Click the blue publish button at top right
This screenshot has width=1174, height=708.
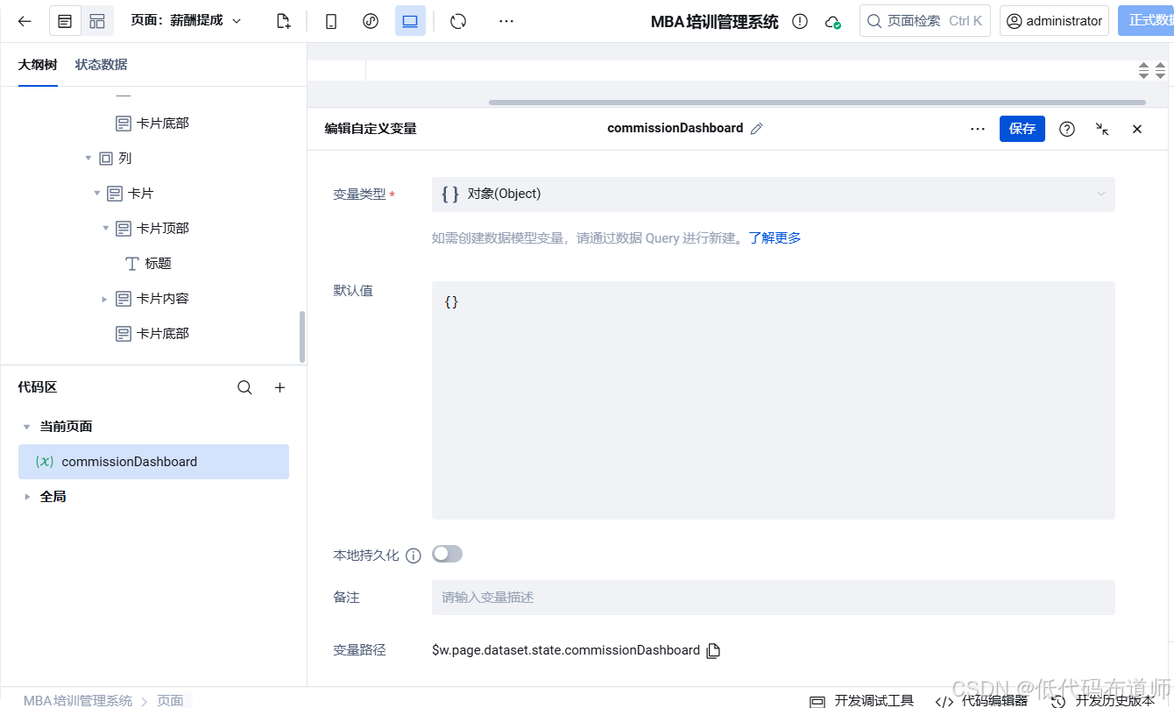pyautogui.click(x=1146, y=21)
